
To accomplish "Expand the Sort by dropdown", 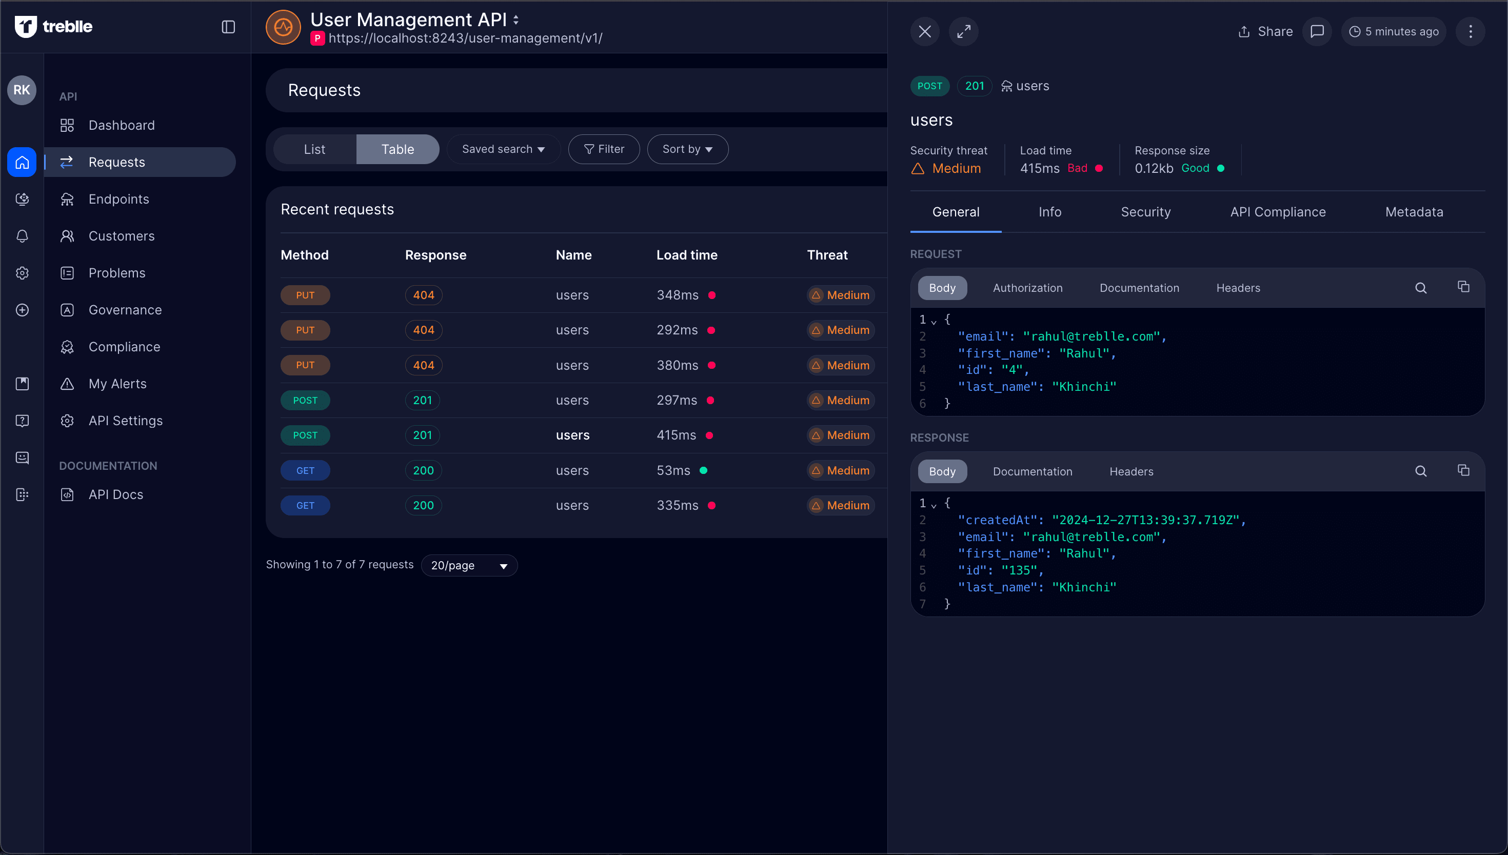I will coord(687,149).
